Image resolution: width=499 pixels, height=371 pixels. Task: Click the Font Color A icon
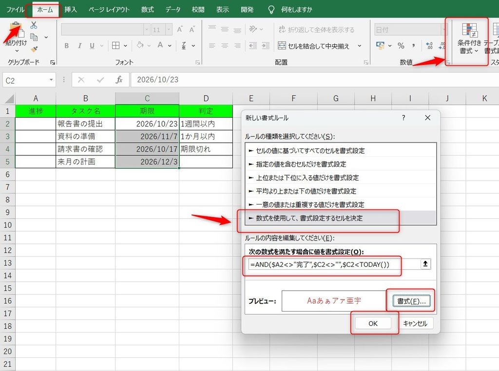160,45
